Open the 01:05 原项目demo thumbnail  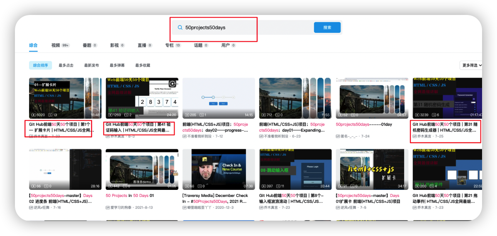coord(142,169)
